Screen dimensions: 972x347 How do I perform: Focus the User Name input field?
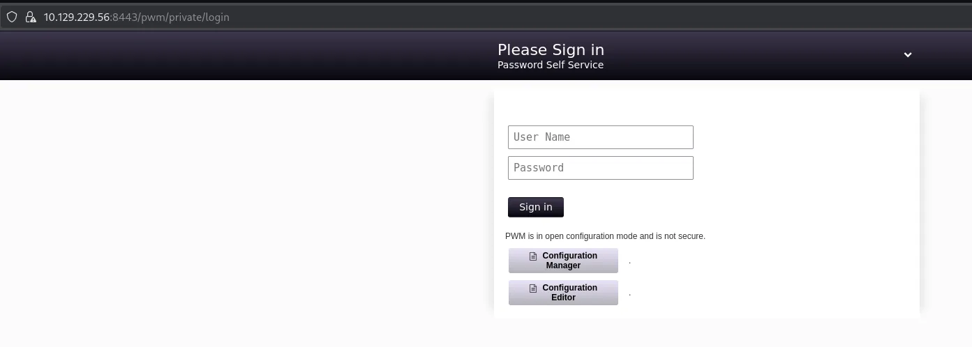[600, 137]
